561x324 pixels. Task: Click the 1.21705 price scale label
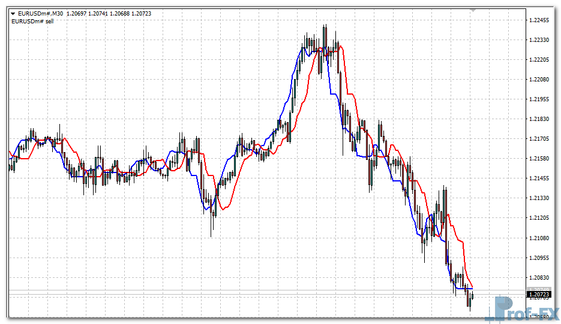tap(540, 139)
